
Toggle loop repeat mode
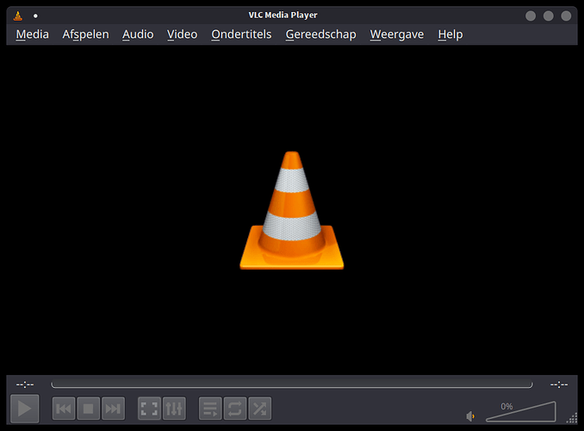point(235,409)
